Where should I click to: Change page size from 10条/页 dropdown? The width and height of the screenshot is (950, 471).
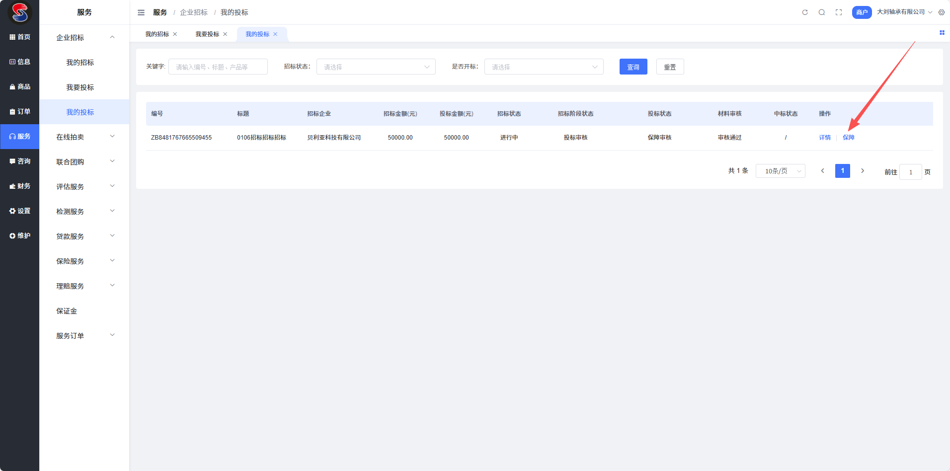(780, 171)
